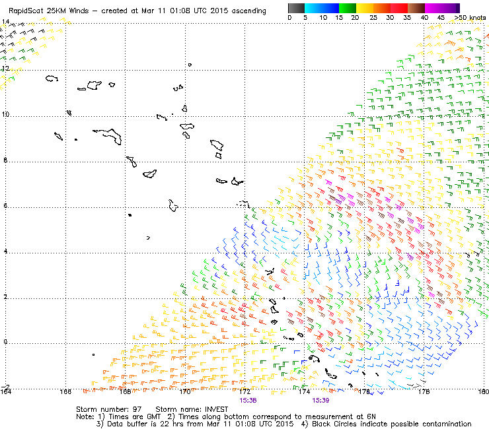Click the brown 35-40 knots legend swatch
Viewport: 489px width, 429px height.
416,8
